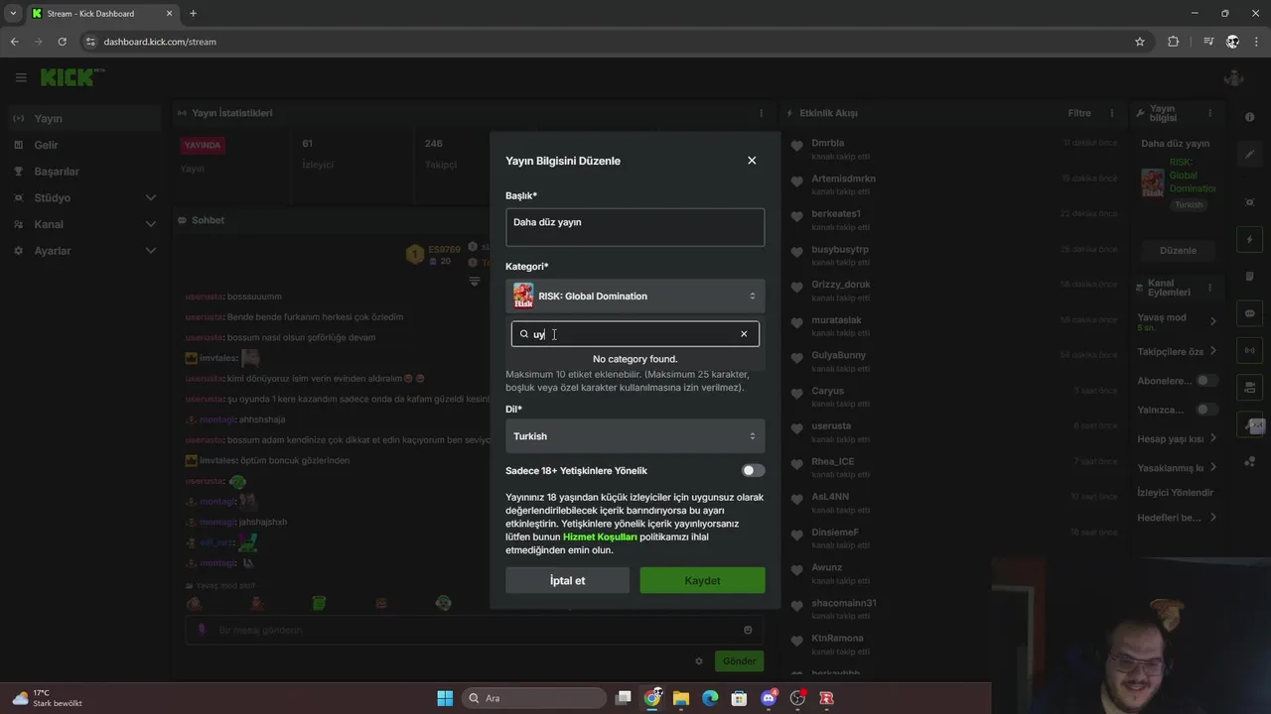
Task: Close the Yayın Bilgisini Düzenle dialog
Action: (x=752, y=161)
